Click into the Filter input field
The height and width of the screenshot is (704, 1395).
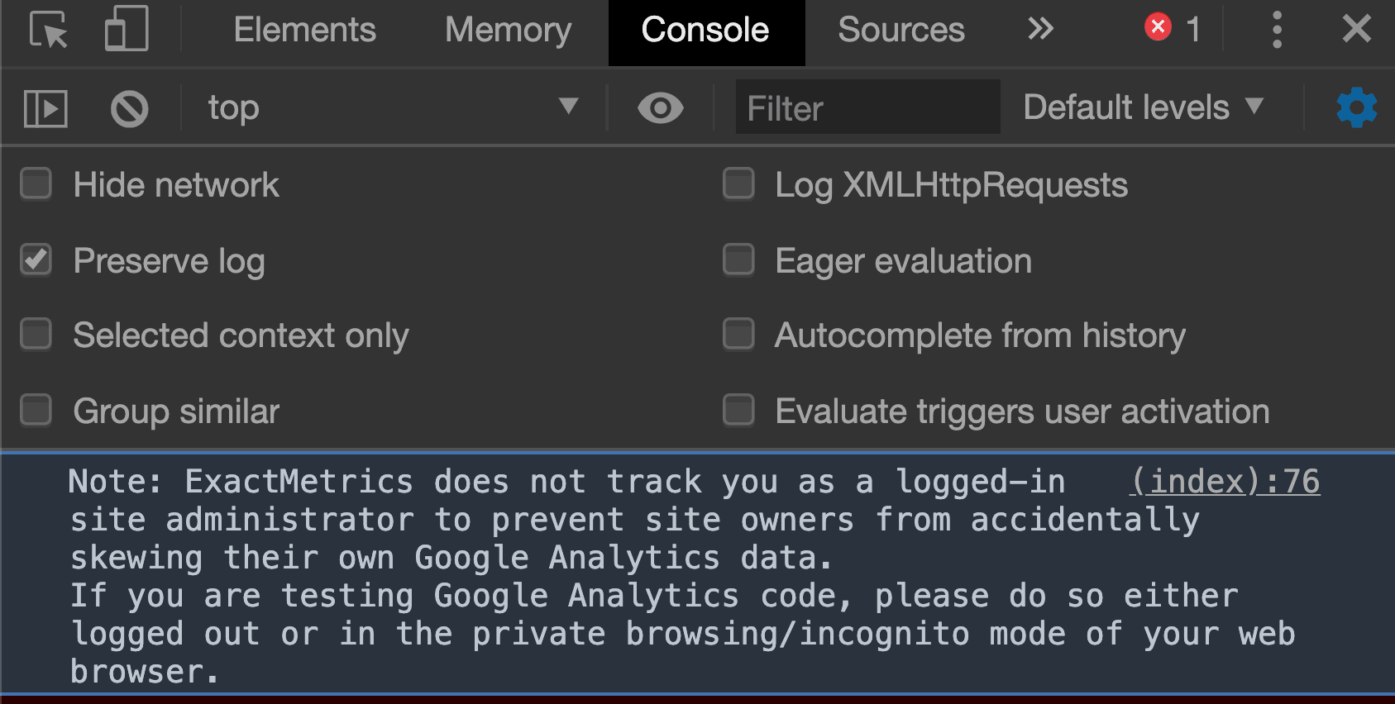pyautogui.click(x=867, y=107)
